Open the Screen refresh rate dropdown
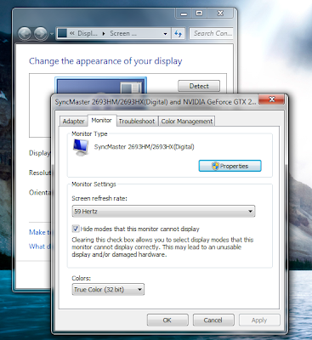This screenshot has height=340, width=312. point(163,212)
